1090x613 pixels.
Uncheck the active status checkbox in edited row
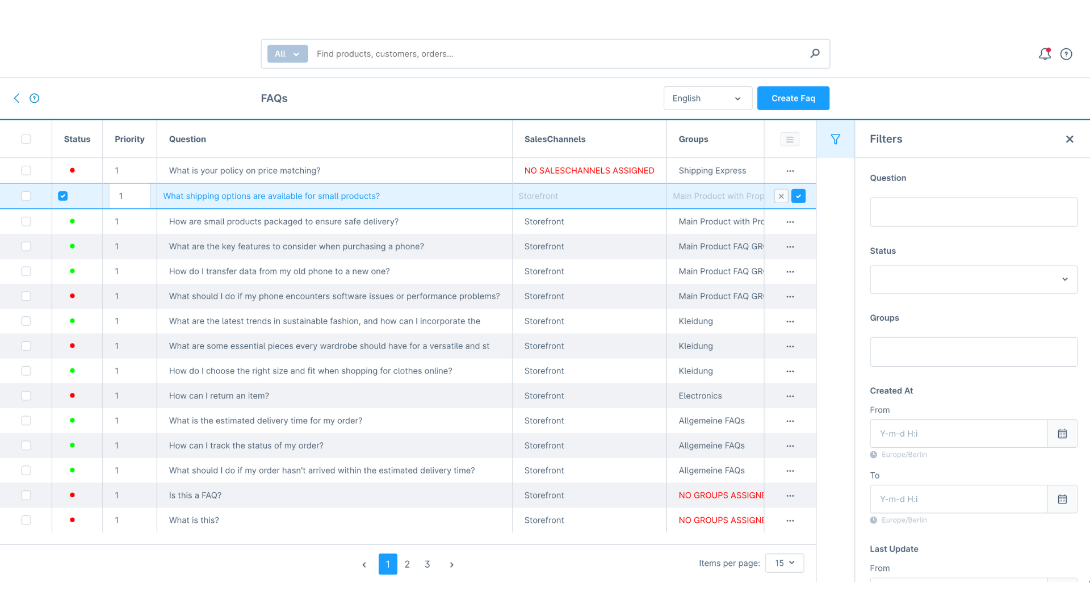point(63,196)
